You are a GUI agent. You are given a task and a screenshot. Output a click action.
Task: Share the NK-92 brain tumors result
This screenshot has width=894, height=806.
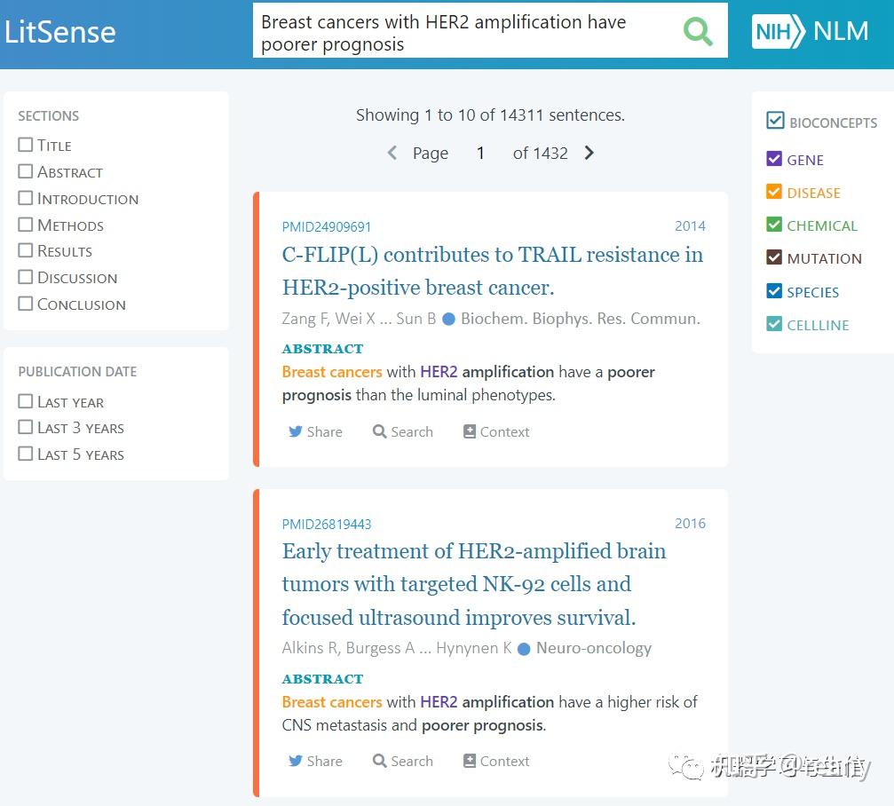click(315, 761)
